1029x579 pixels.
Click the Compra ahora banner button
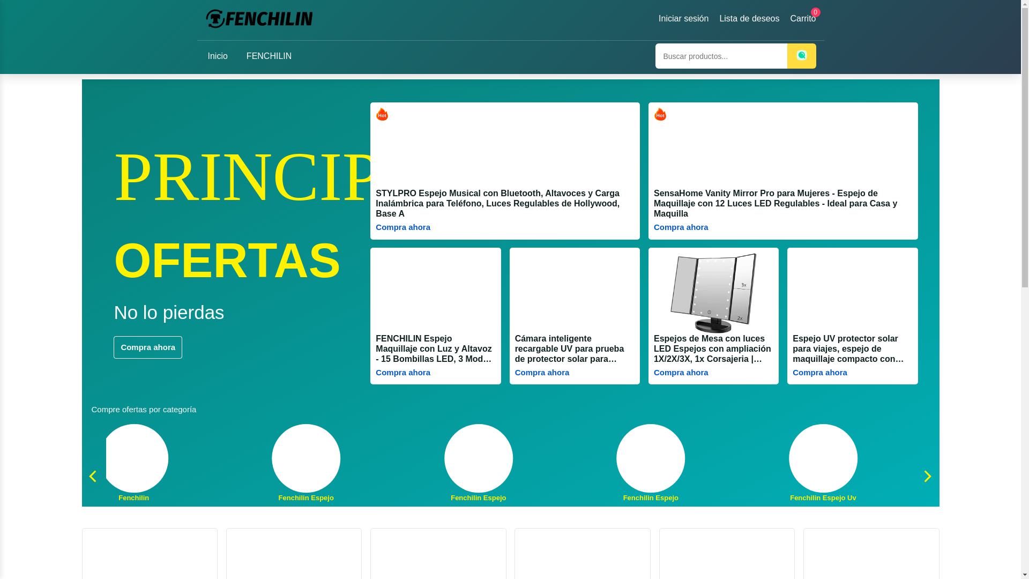click(x=148, y=347)
